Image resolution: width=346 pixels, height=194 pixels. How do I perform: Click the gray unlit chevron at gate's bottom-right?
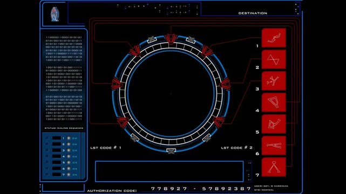coord(207,138)
